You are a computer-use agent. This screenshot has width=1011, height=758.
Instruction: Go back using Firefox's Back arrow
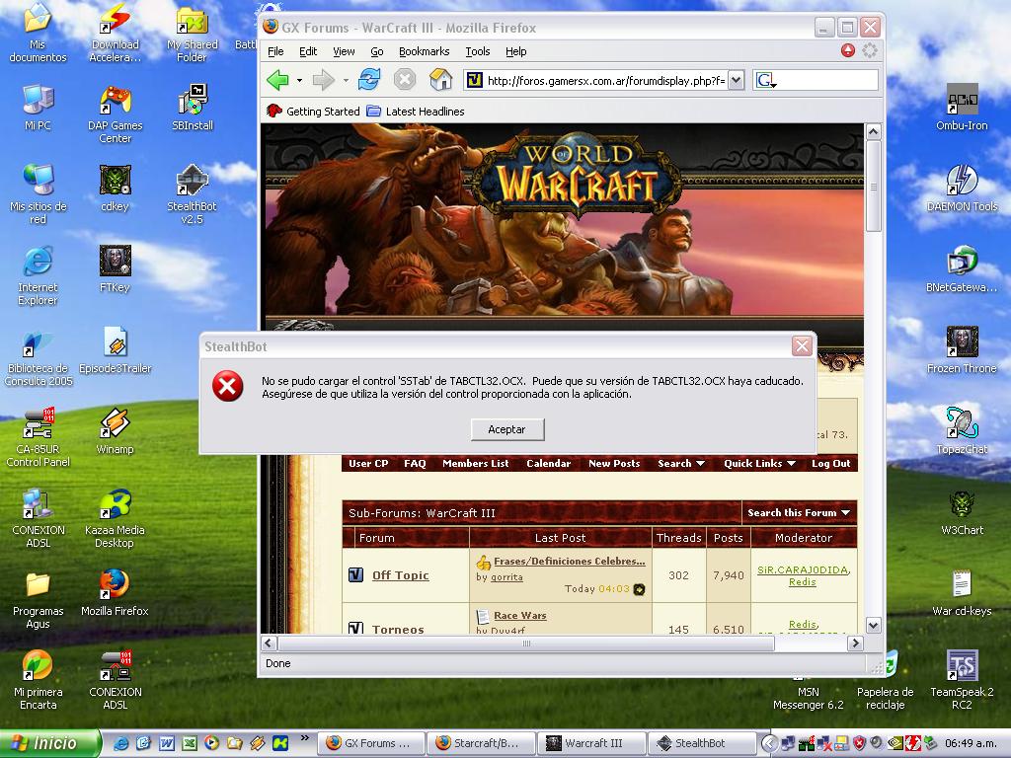click(277, 80)
